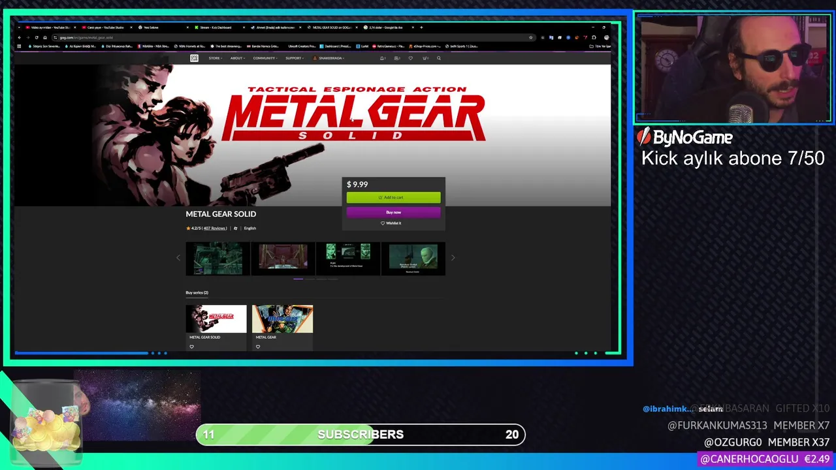Reload the page with the refresh icon
This screenshot has height=470, width=836.
pos(37,37)
